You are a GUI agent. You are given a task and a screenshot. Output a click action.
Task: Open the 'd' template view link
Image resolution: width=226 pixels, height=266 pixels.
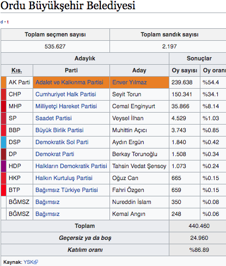[2, 22]
